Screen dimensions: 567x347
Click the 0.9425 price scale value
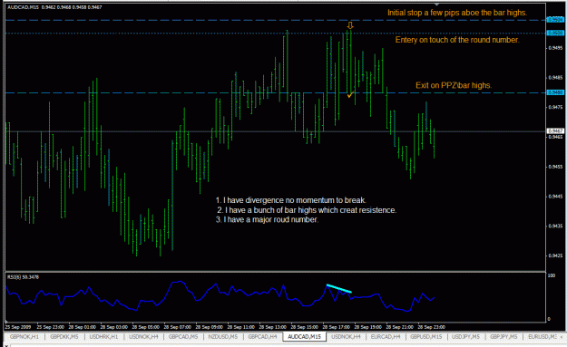point(555,255)
